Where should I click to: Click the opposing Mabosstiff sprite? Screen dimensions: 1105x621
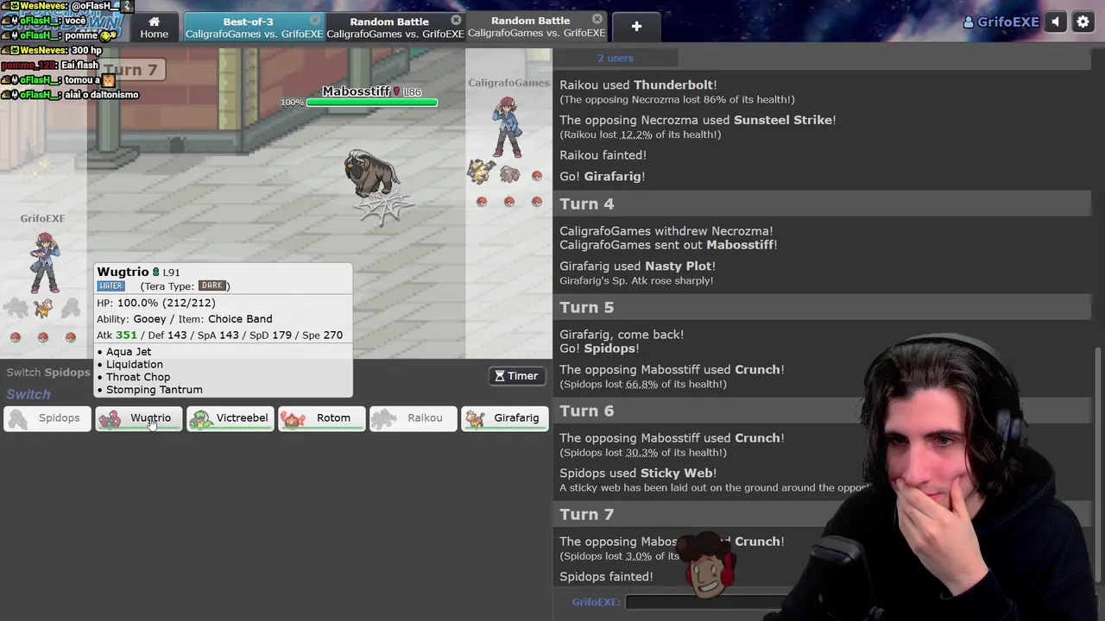coord(372,174)
